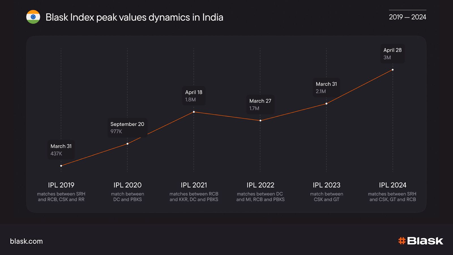Click the IPL 2022 data point
Screen dimensions: 453x255
pyautogui.click(x=260, y=121)
